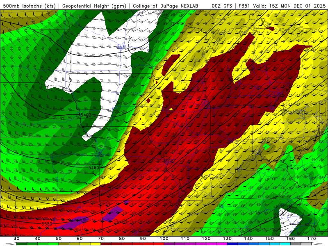Click the 70 knot legend label
This screenshot has height=246, width=328.
pos(101,239)
